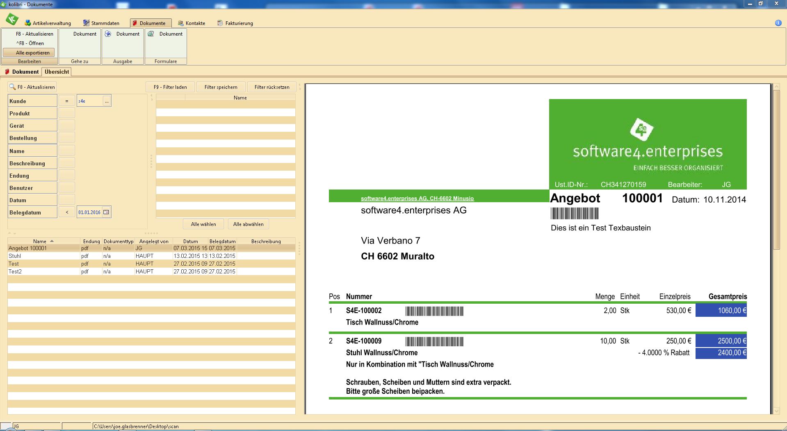
Task: Set the Name filter operator button
Action: 67,151
